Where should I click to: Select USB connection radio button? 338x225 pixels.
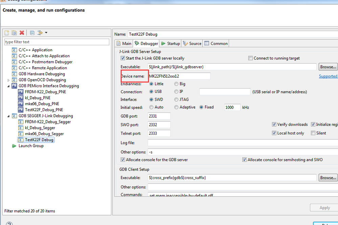click(151, 92)
